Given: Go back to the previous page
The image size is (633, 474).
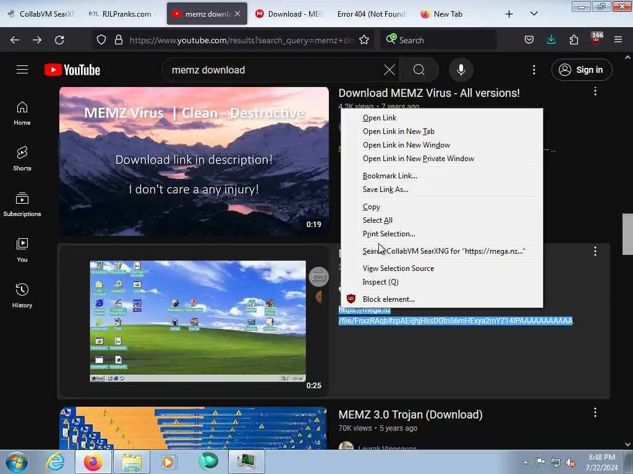Looking at the screenshot, I should [x=15, y=40].
